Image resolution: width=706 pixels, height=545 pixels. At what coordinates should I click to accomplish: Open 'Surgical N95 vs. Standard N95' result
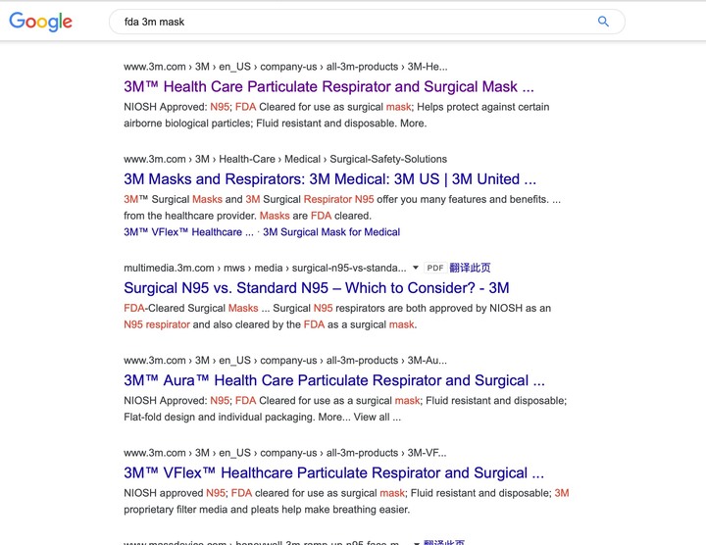pos(316,288)
